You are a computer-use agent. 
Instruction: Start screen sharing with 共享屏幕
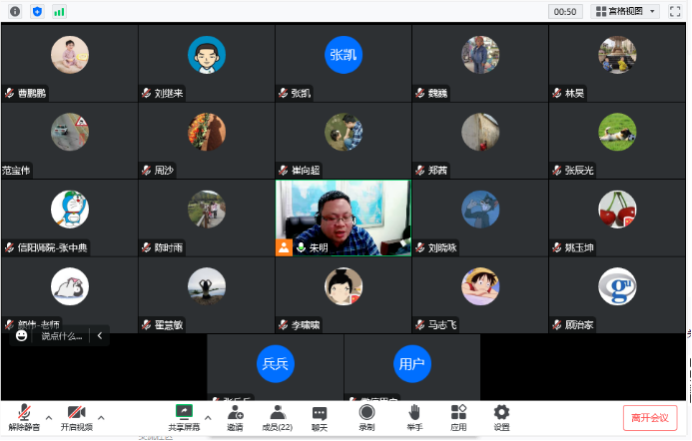184,415
